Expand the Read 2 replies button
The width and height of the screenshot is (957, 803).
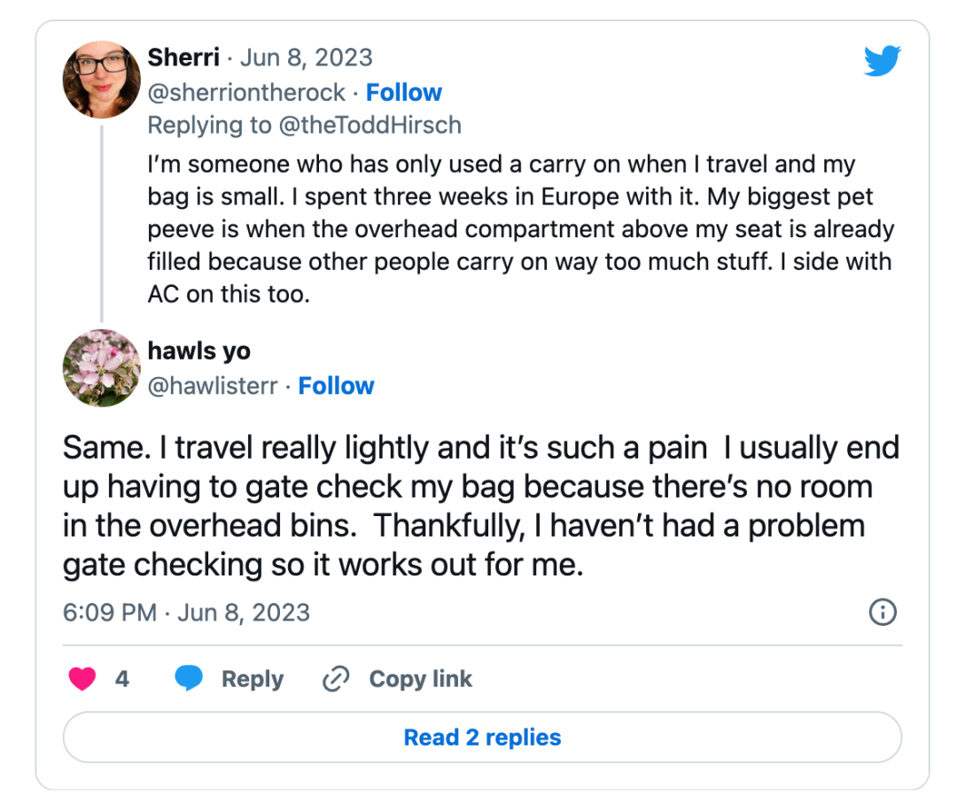[x=482, y=737]
